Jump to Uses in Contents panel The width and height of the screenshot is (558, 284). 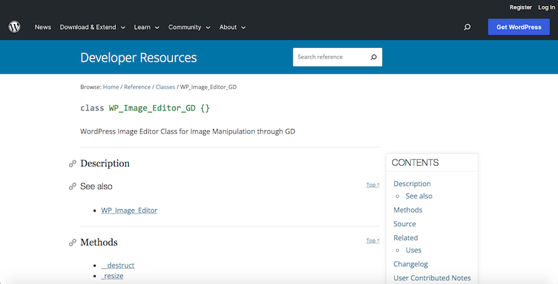tap(413, 250)
